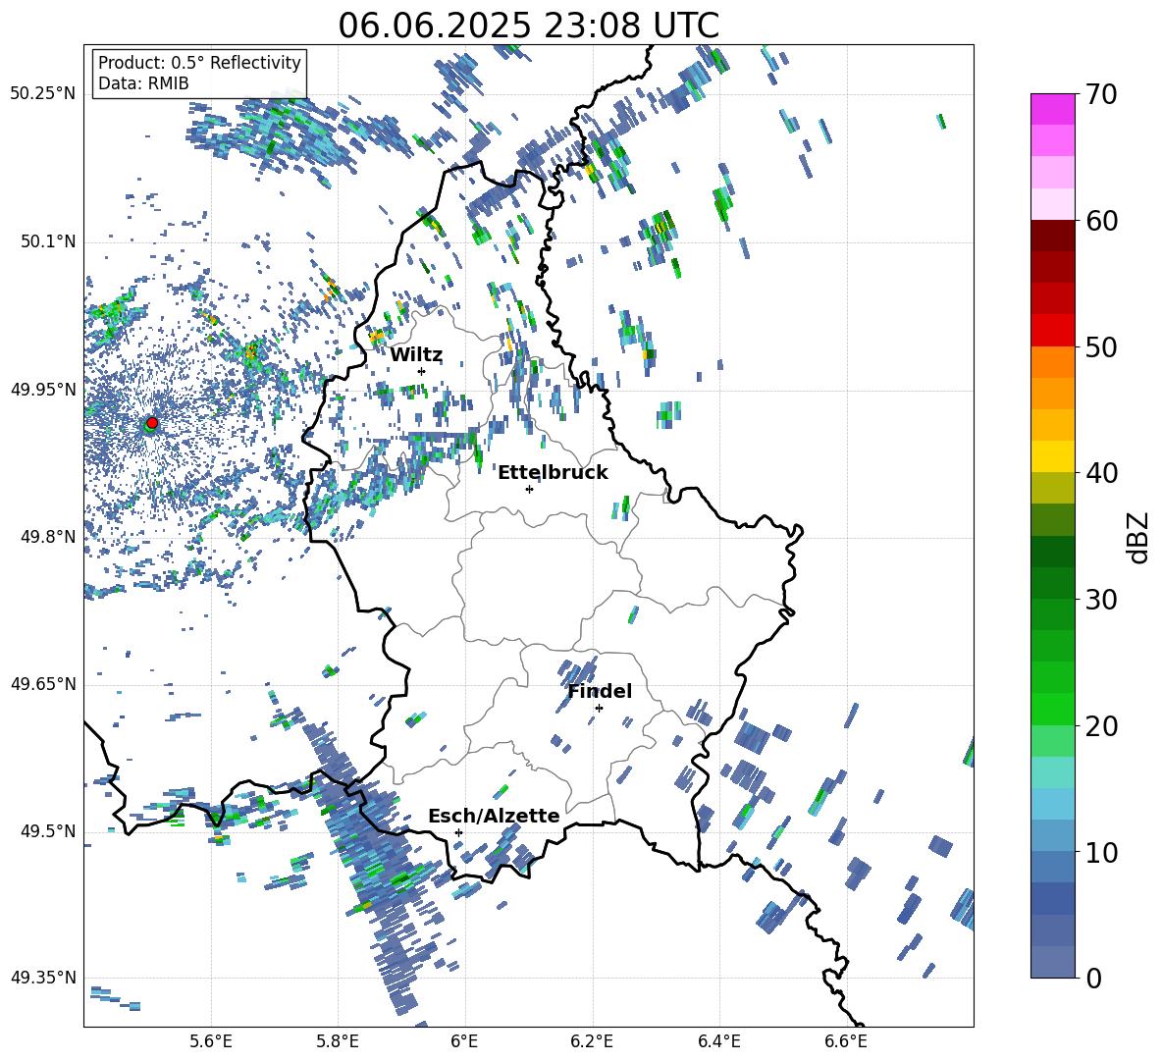The height and width of the screenshot is (1061, 1162).
Task: Click the 49.5°N latitude label
Action: [x=47, y=830]
